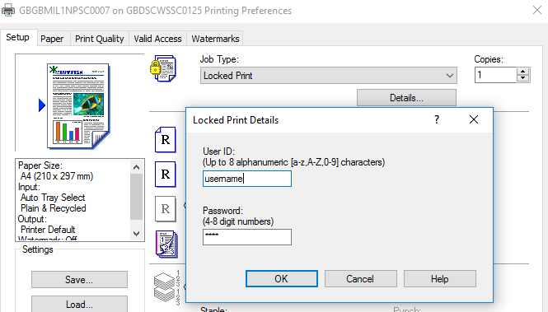Switch to the Setup tab

(18, 37)
